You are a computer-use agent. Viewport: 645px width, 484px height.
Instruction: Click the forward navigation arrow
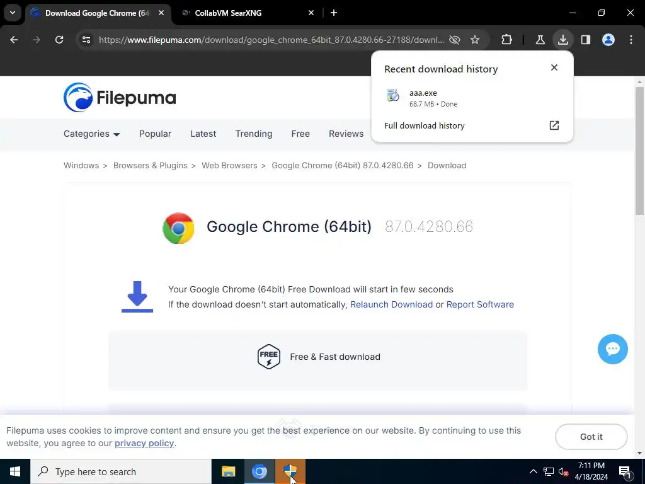37,40
